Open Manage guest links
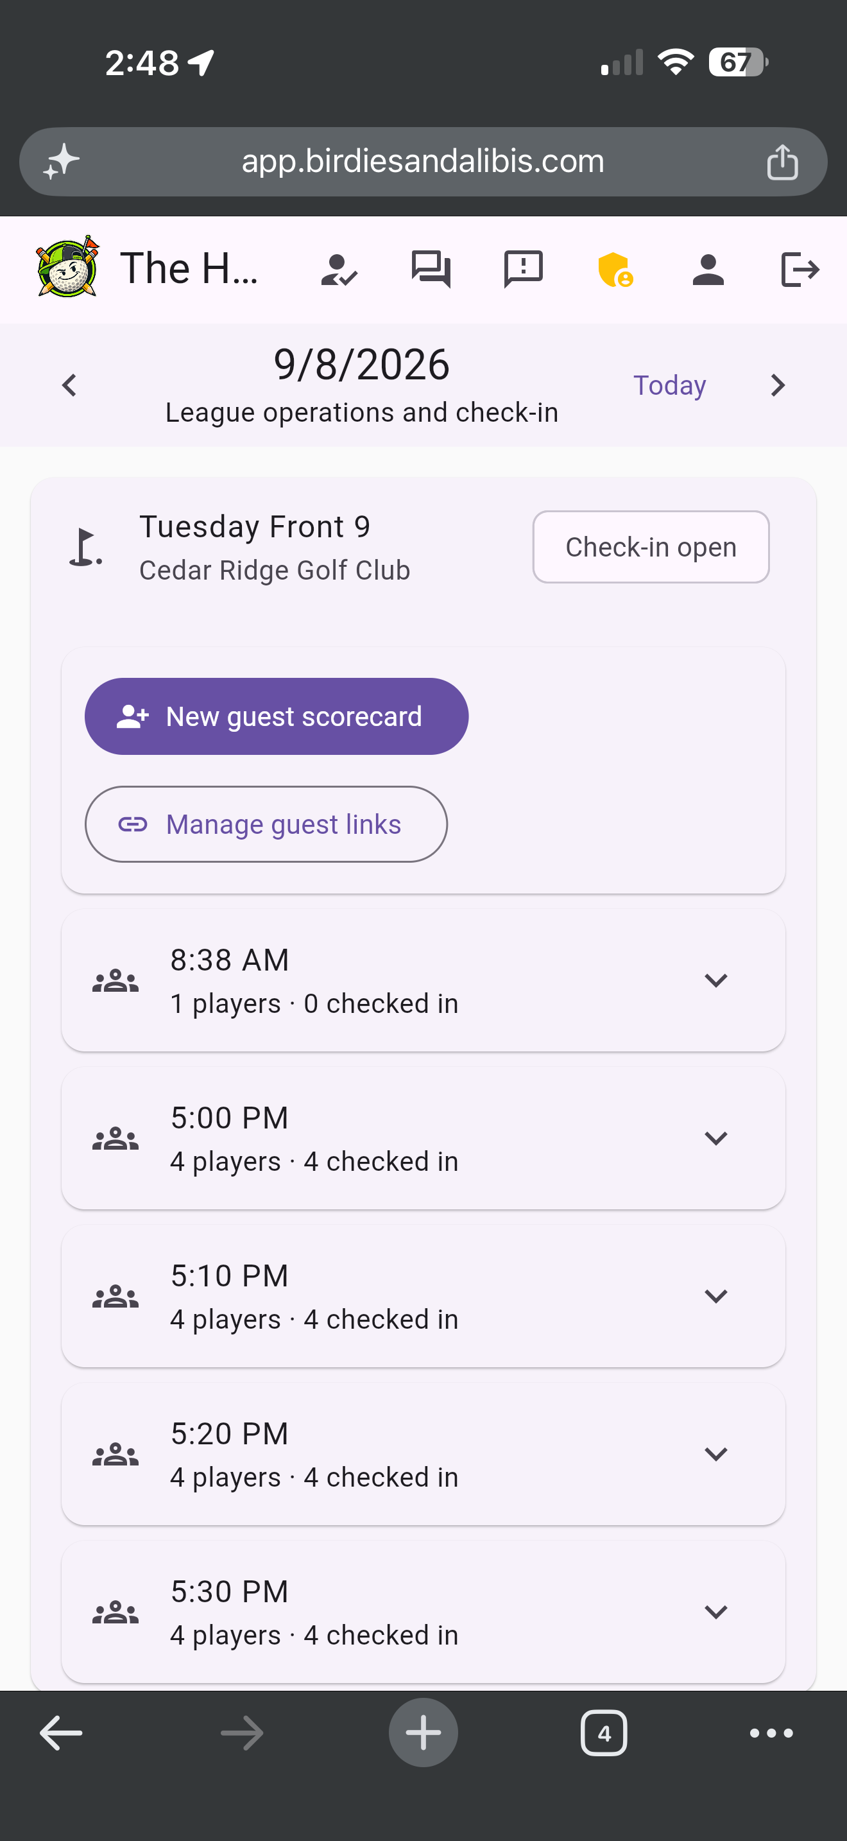 [x=266, y=824]
